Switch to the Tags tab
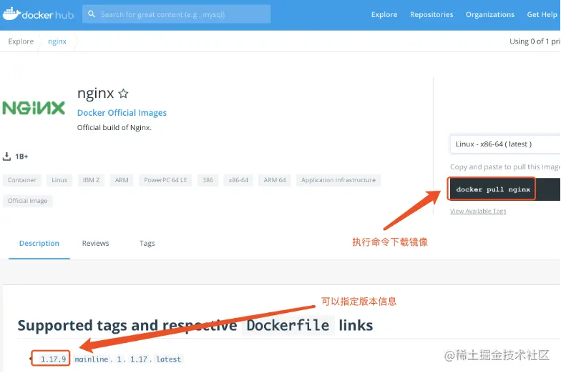The height and width of the screenshot is (373, 561). pos(147,243)
